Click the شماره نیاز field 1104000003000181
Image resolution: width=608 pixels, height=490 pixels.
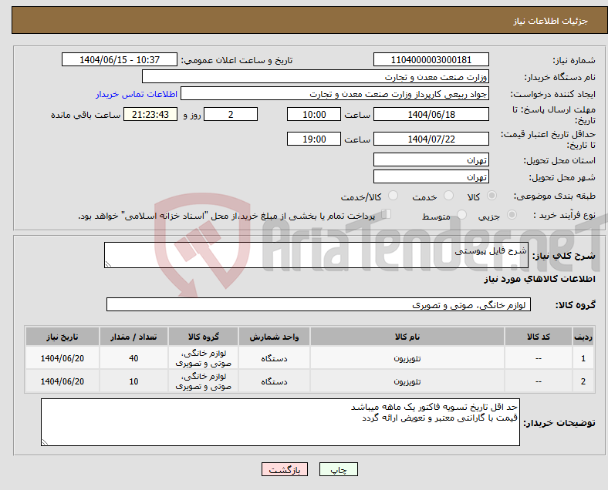[431, 59]
